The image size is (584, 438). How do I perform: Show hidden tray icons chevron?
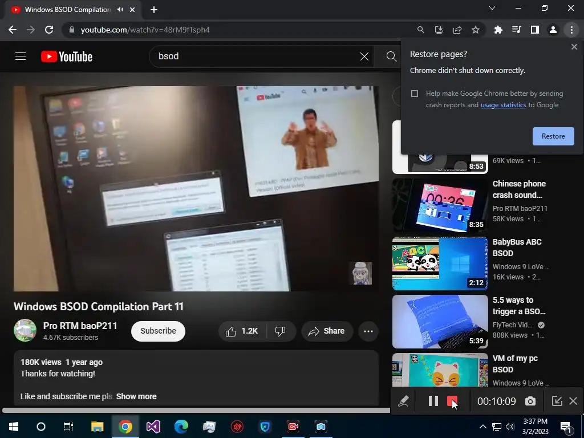click(482, 427)
